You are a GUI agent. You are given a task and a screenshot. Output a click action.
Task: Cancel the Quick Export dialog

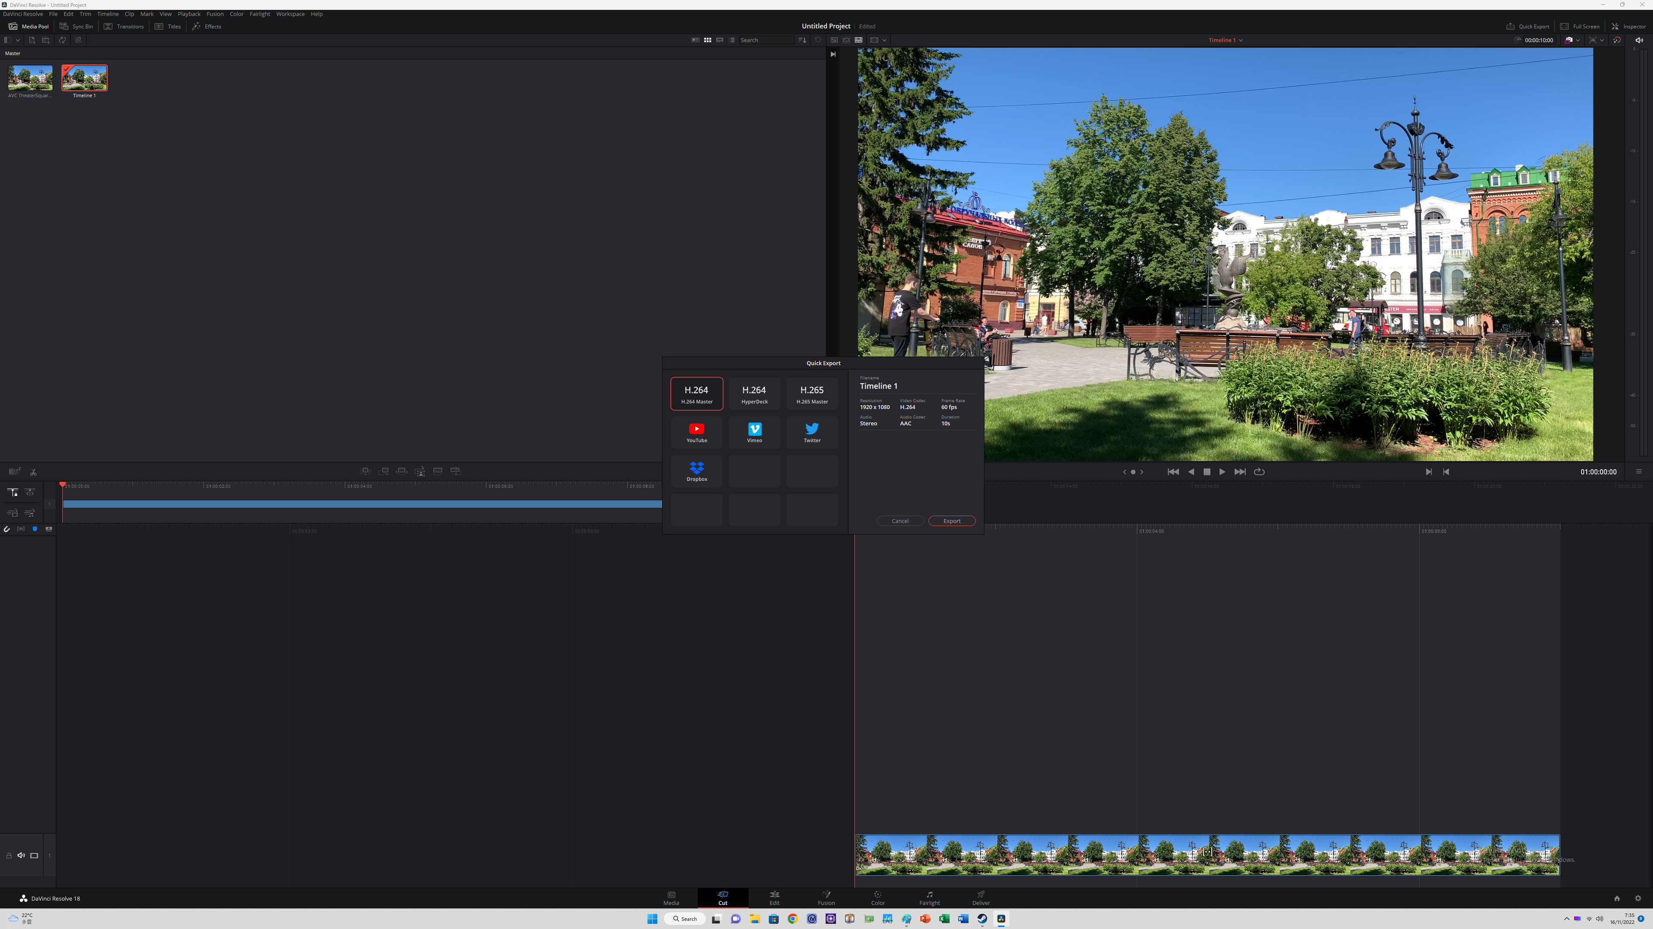tap(900, 520)
